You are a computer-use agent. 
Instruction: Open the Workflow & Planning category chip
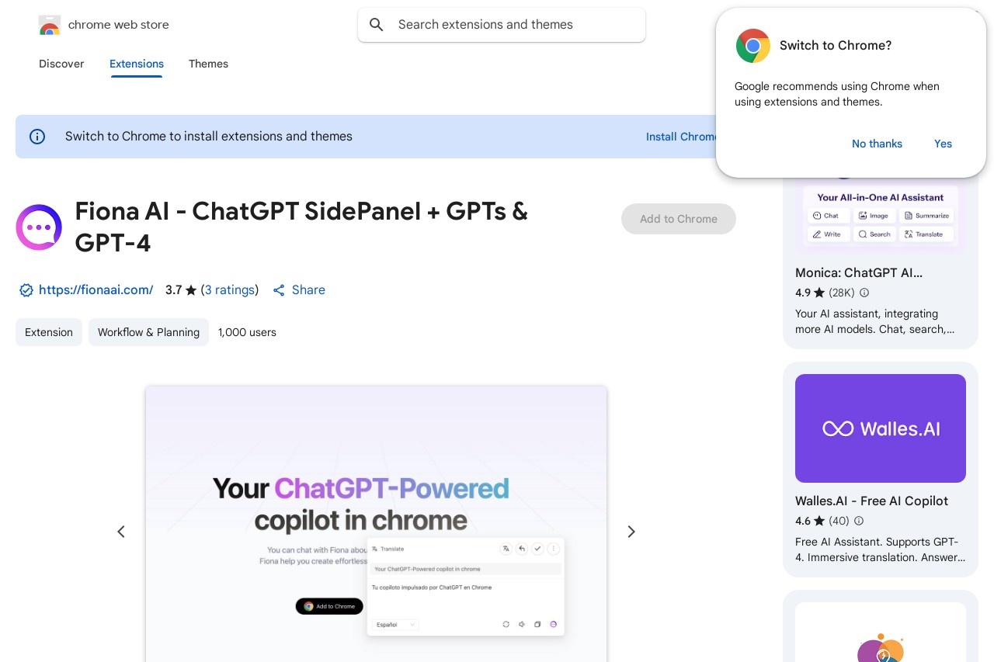[148, 332]
